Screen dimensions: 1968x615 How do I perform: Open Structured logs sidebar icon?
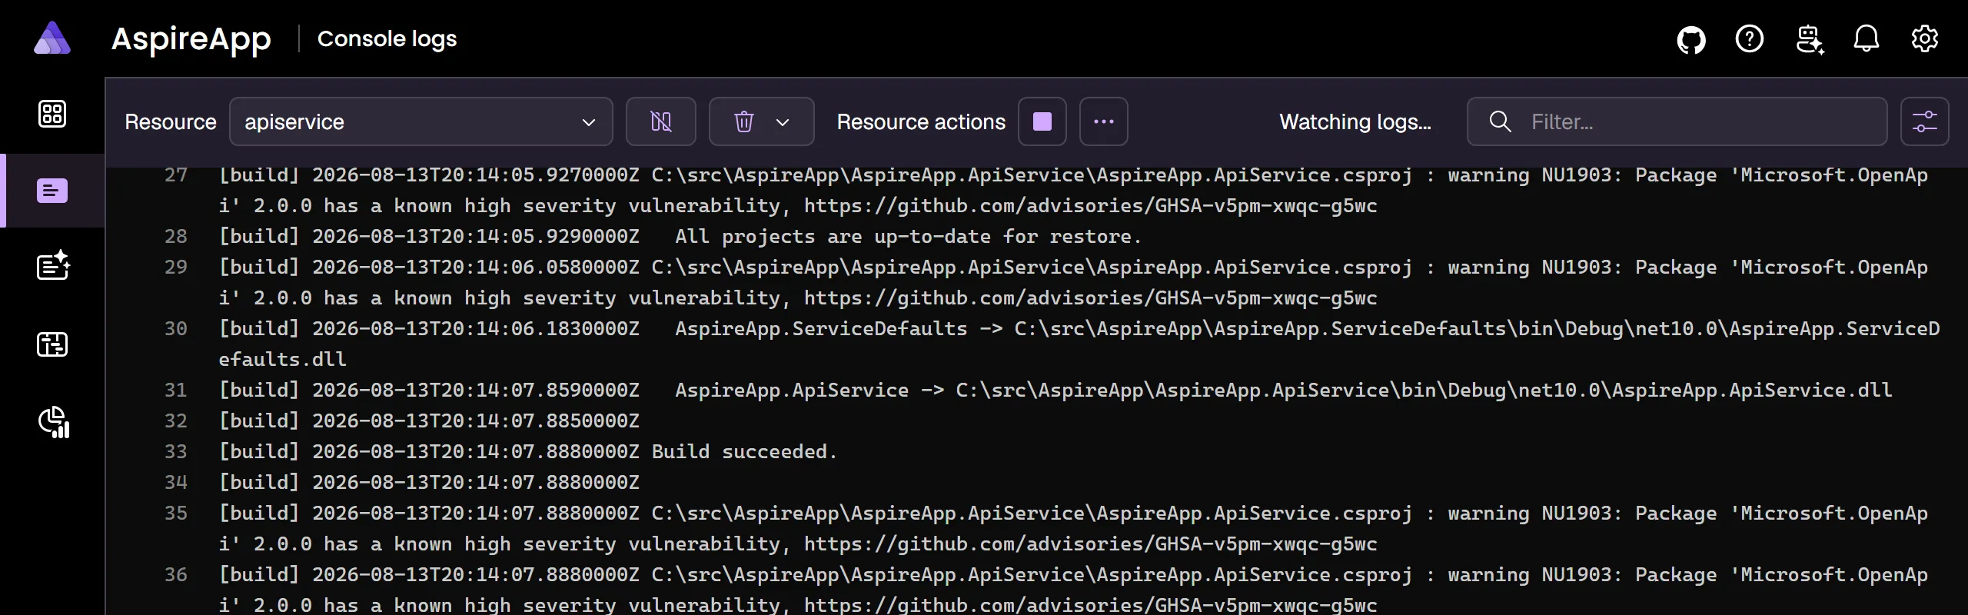[x=52, y=266]
